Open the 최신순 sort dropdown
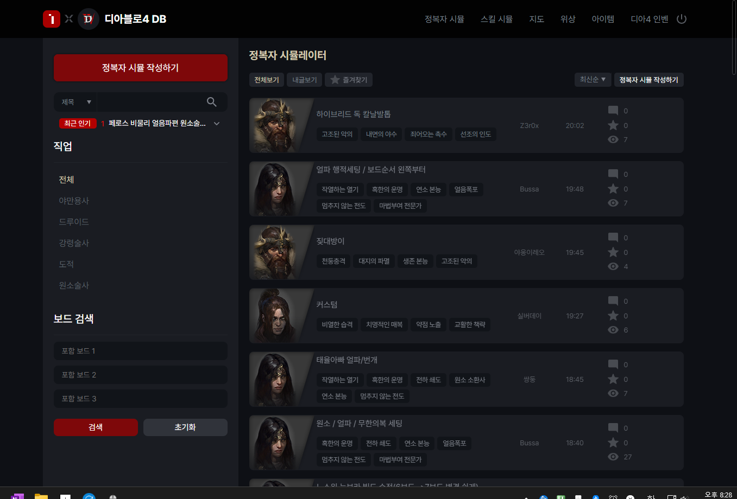This screenshot has height=499, width=737. (x=593, y=80)
